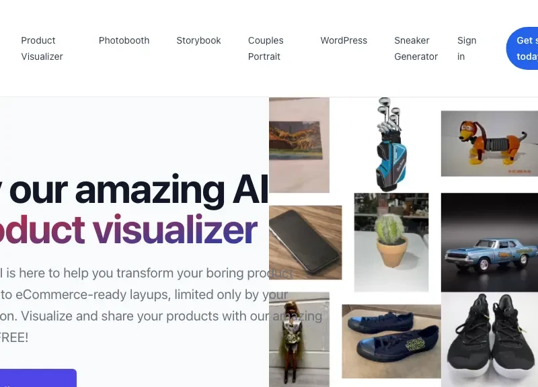
Task: Select the blue toy car photo
Action: (490, 243)
